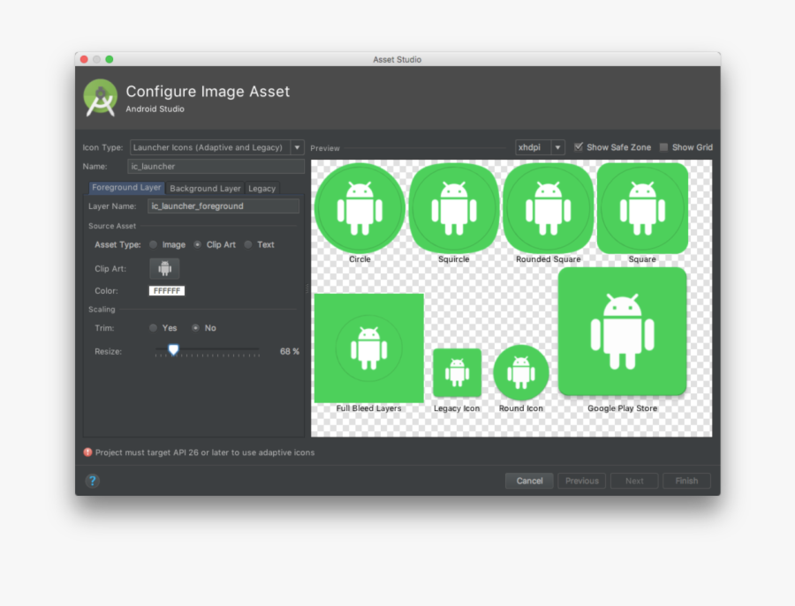Select the Squircle icon preview
795x606 pixels.
[453, 206]
